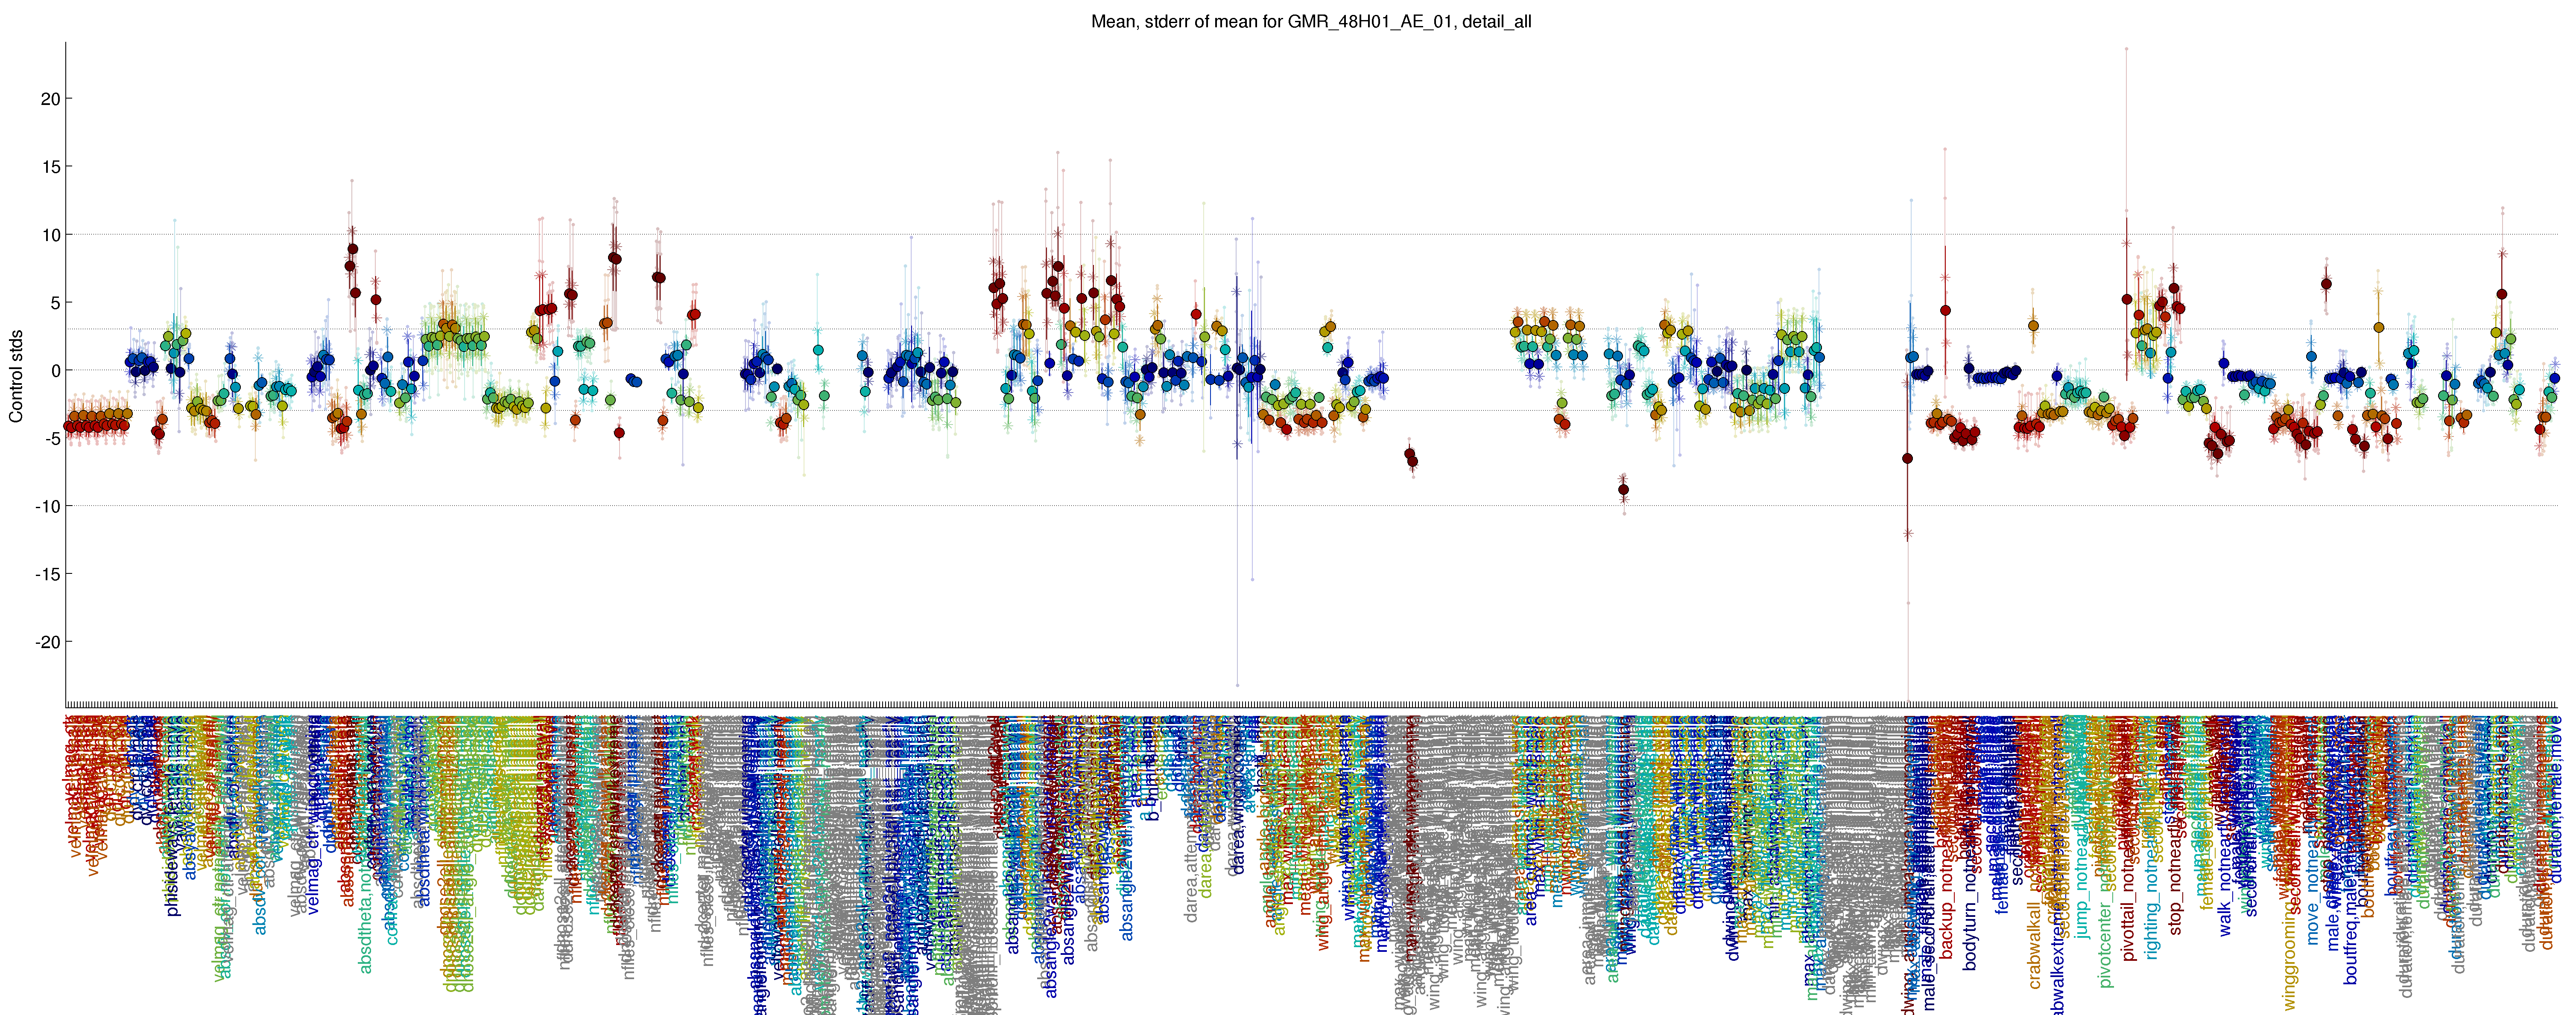Click the y-axis tick label 15
The image size is (2576, 1015).
[50, 167]
